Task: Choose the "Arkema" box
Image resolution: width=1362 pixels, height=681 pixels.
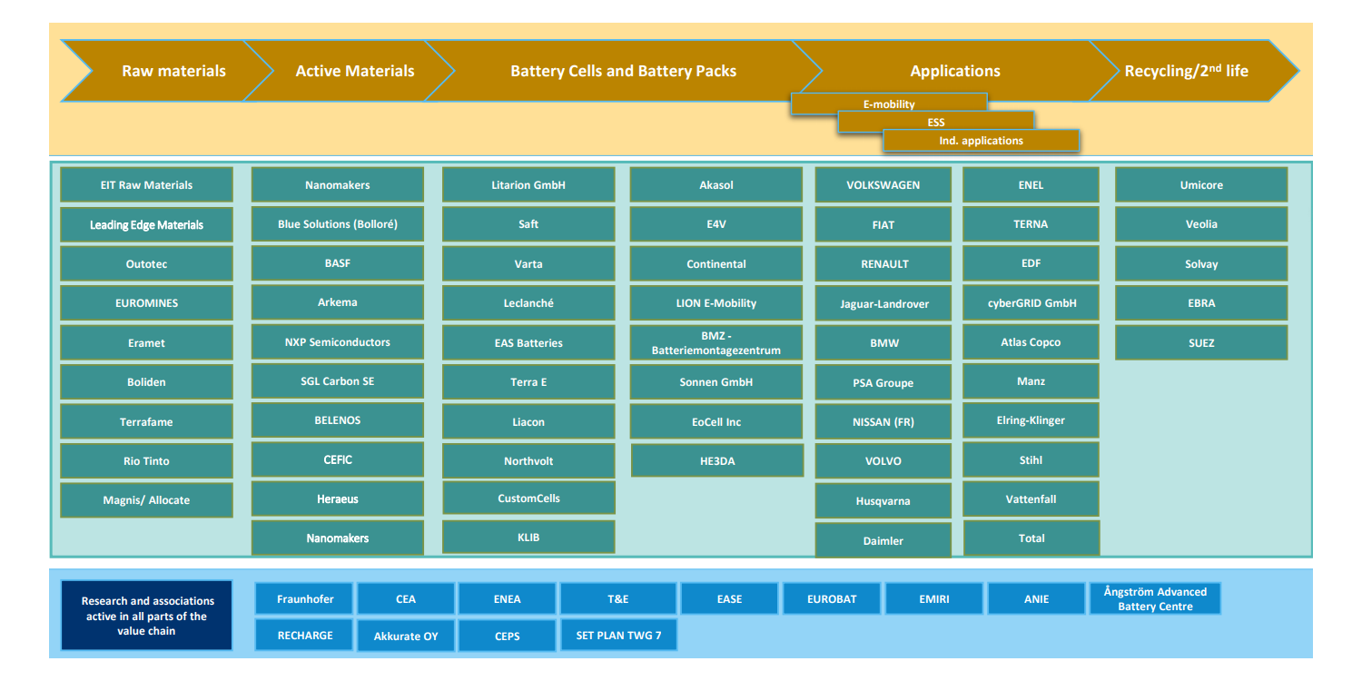Action: 338,302
